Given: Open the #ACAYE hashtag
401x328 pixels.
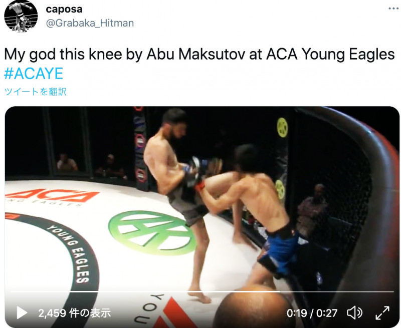Looking at the screenshot, I should coord(34,74).
